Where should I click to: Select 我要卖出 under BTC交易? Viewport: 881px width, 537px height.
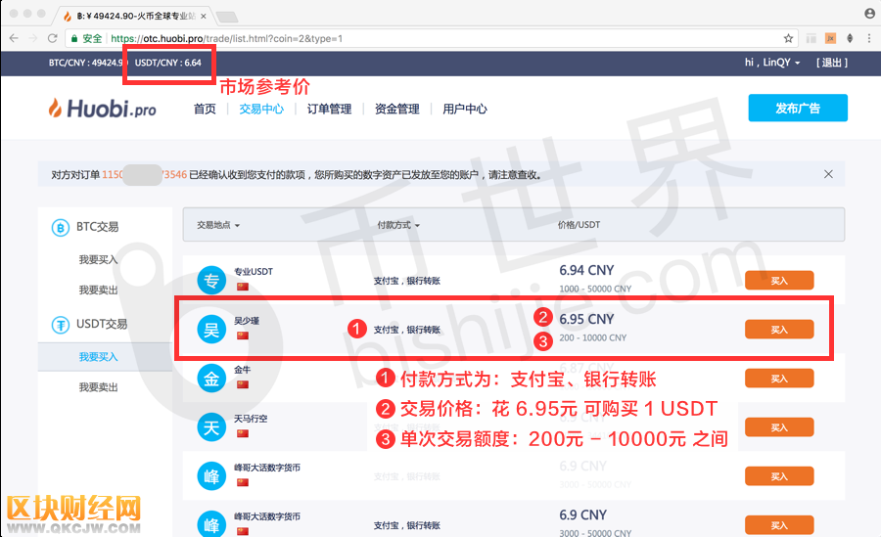[x=98, y=290]
